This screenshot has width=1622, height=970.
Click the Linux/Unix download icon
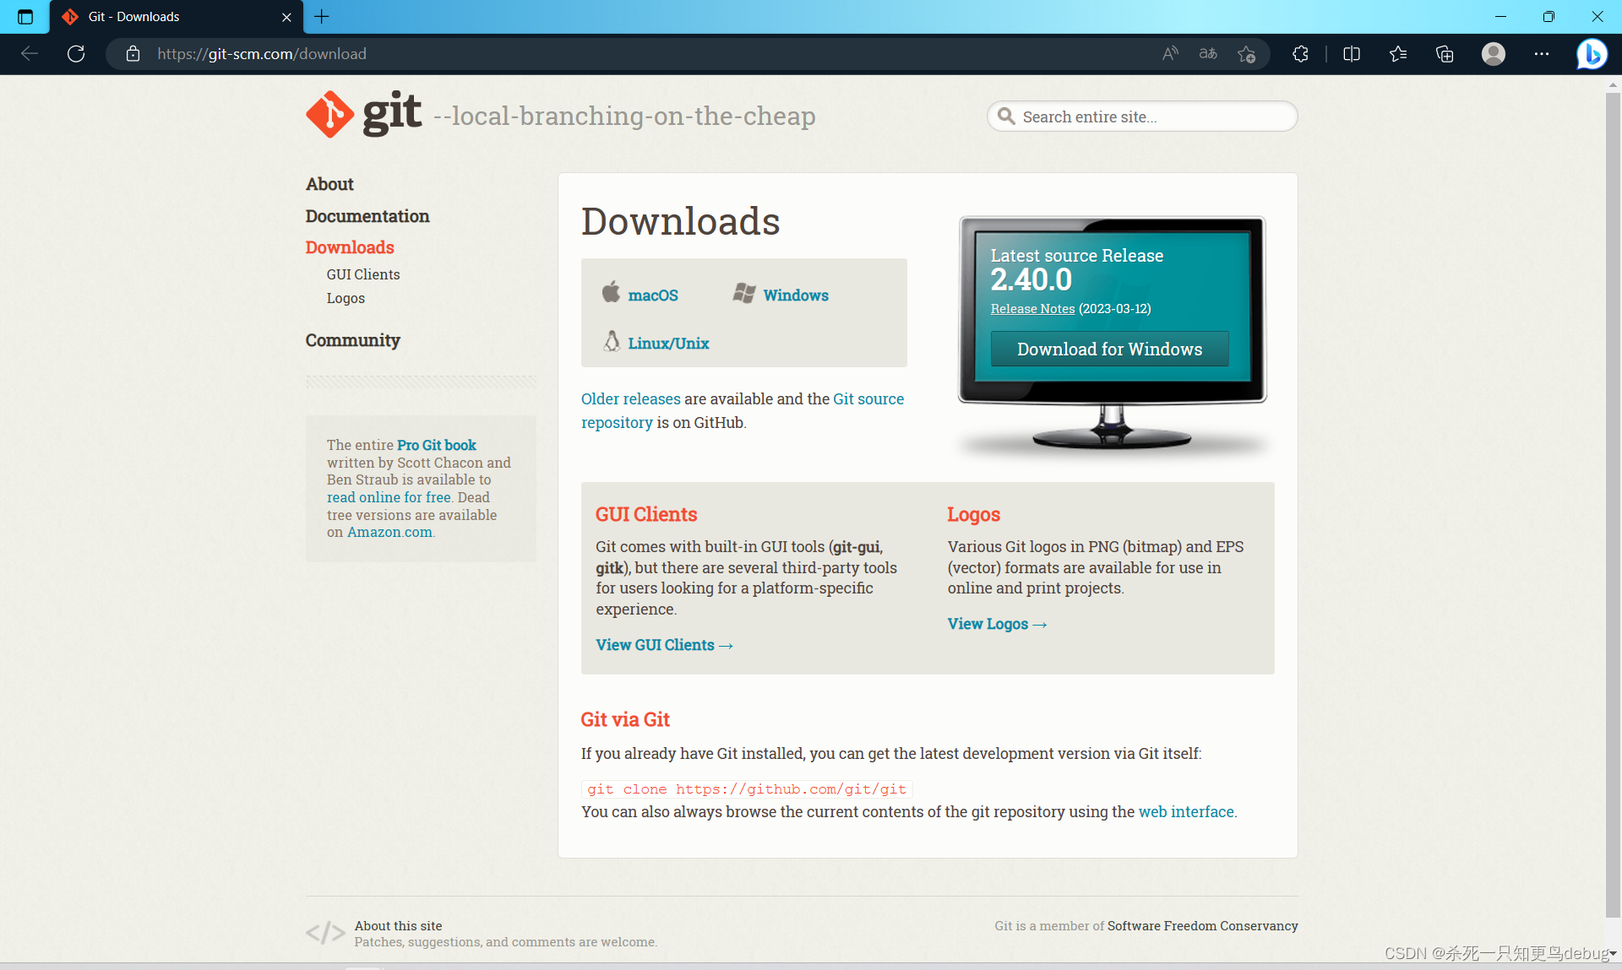tap(612, 342)
